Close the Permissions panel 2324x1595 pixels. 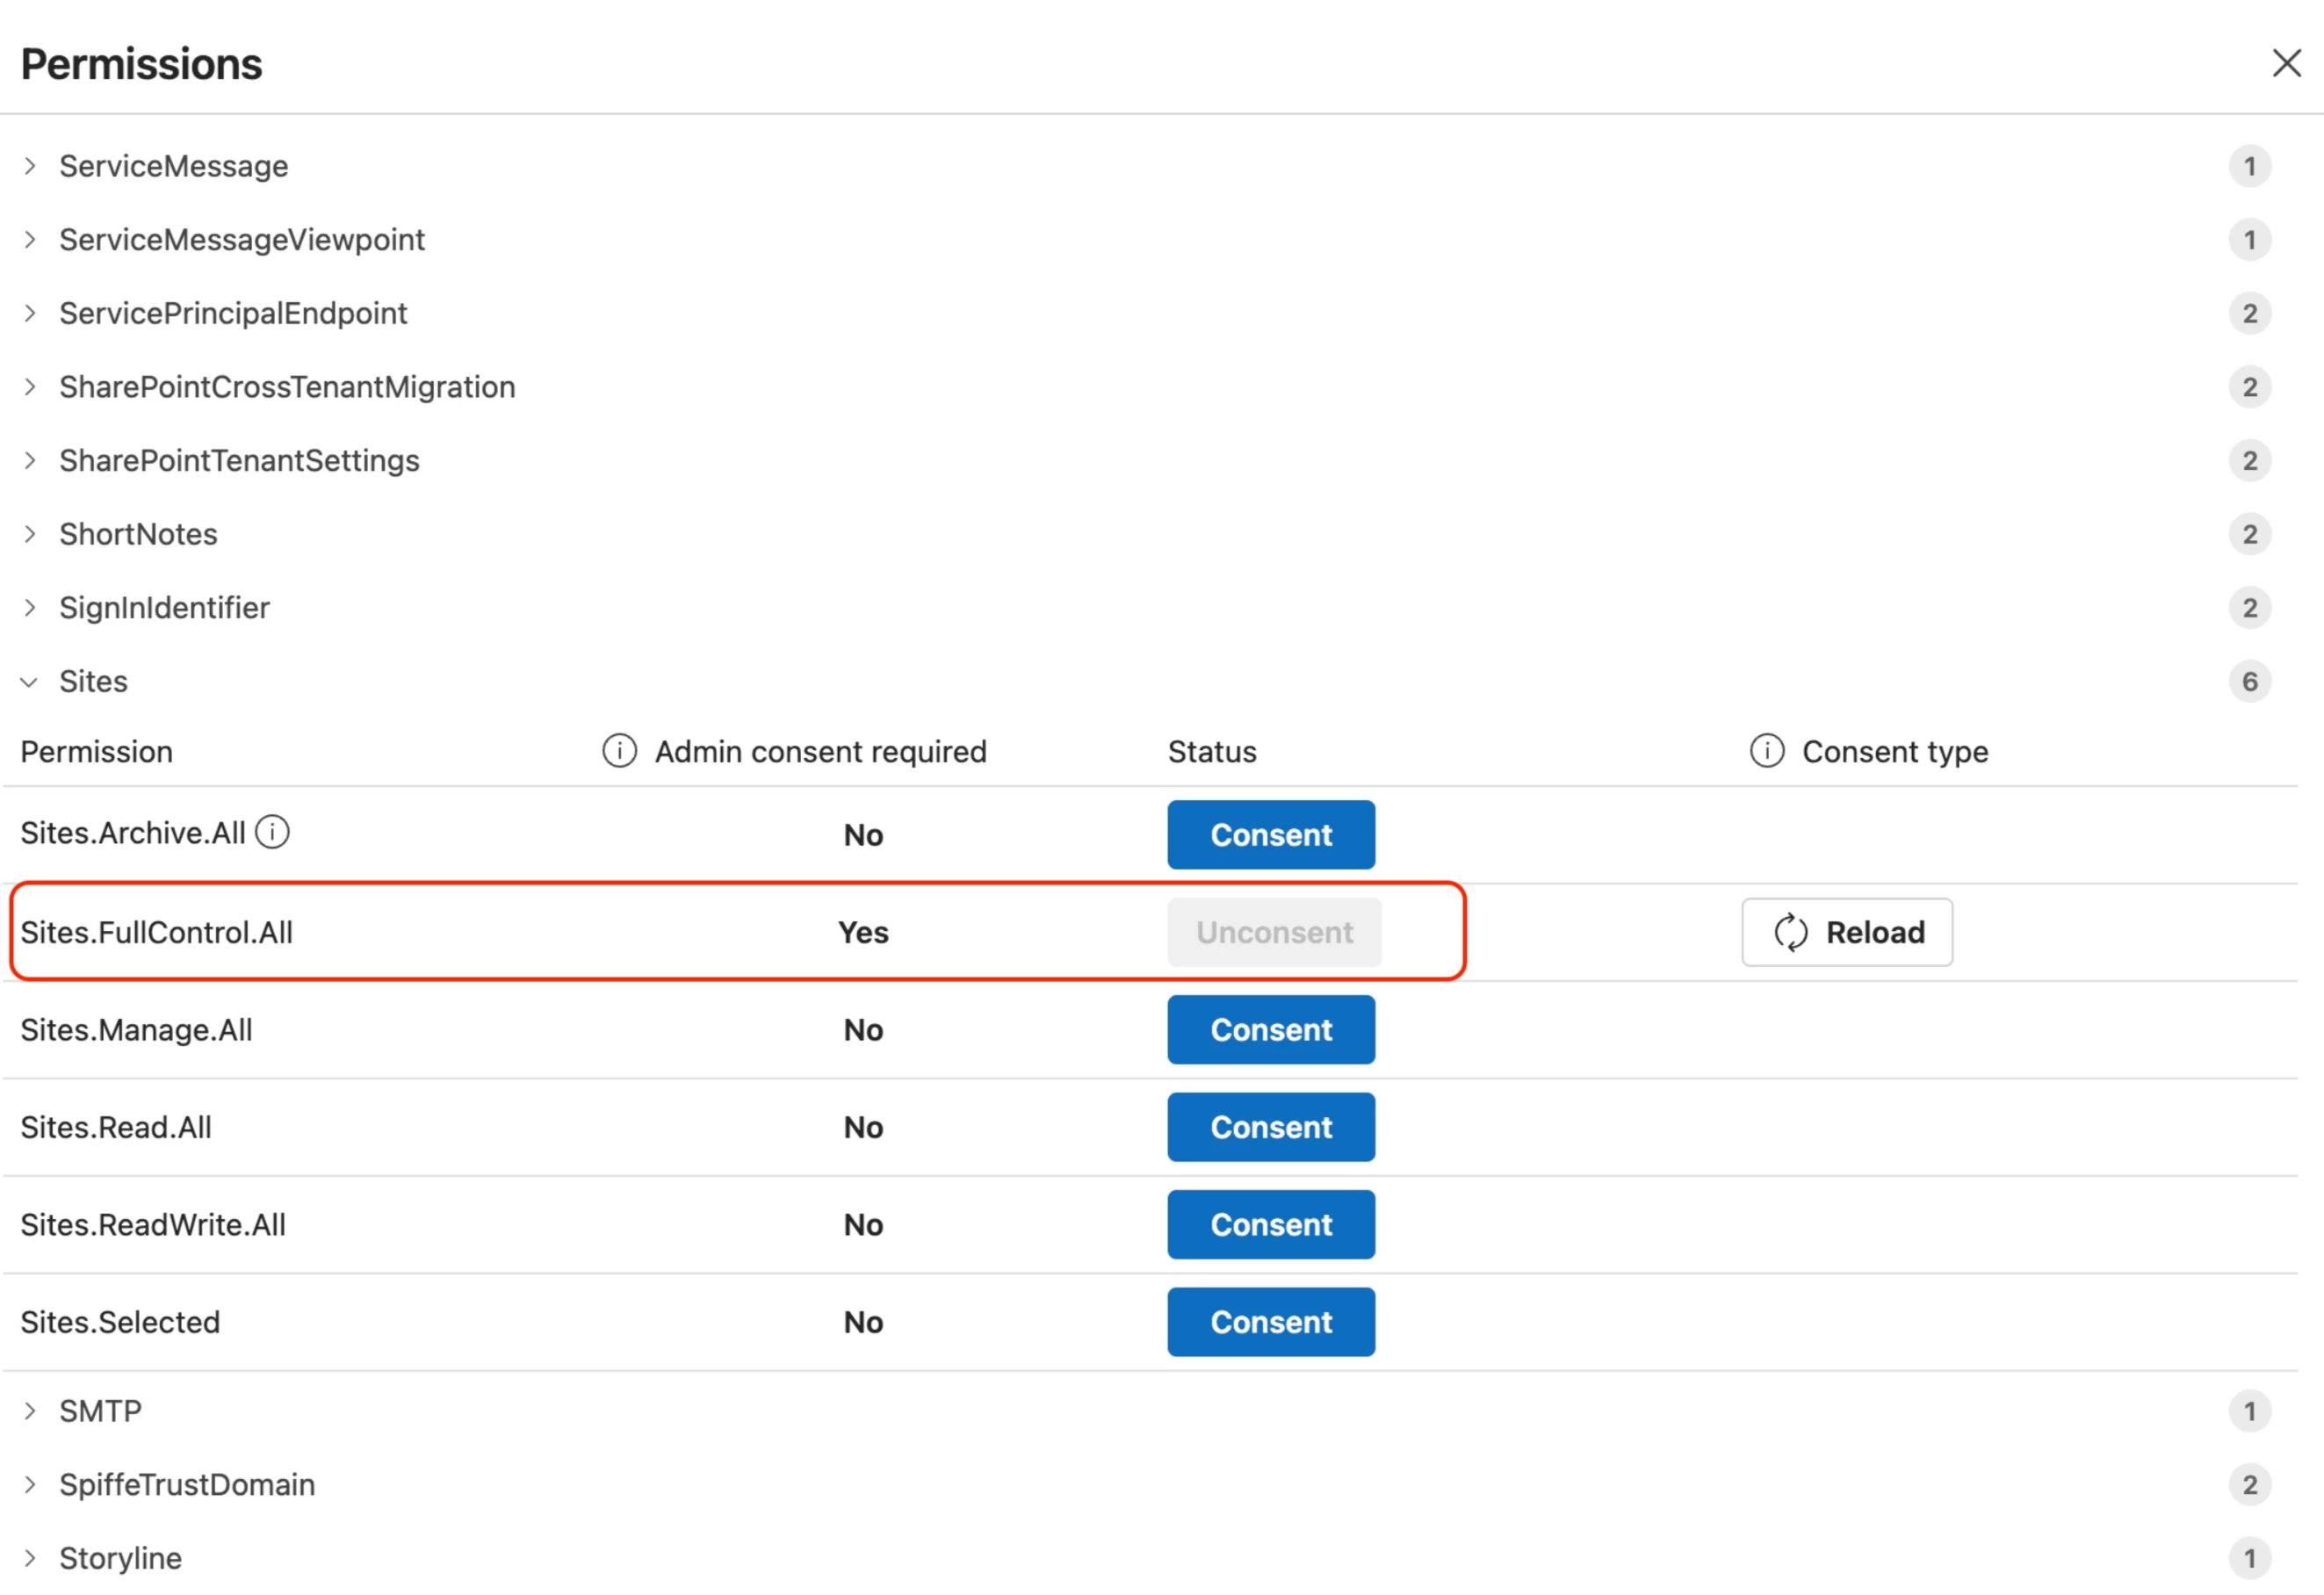click(x=2286, y=63)
